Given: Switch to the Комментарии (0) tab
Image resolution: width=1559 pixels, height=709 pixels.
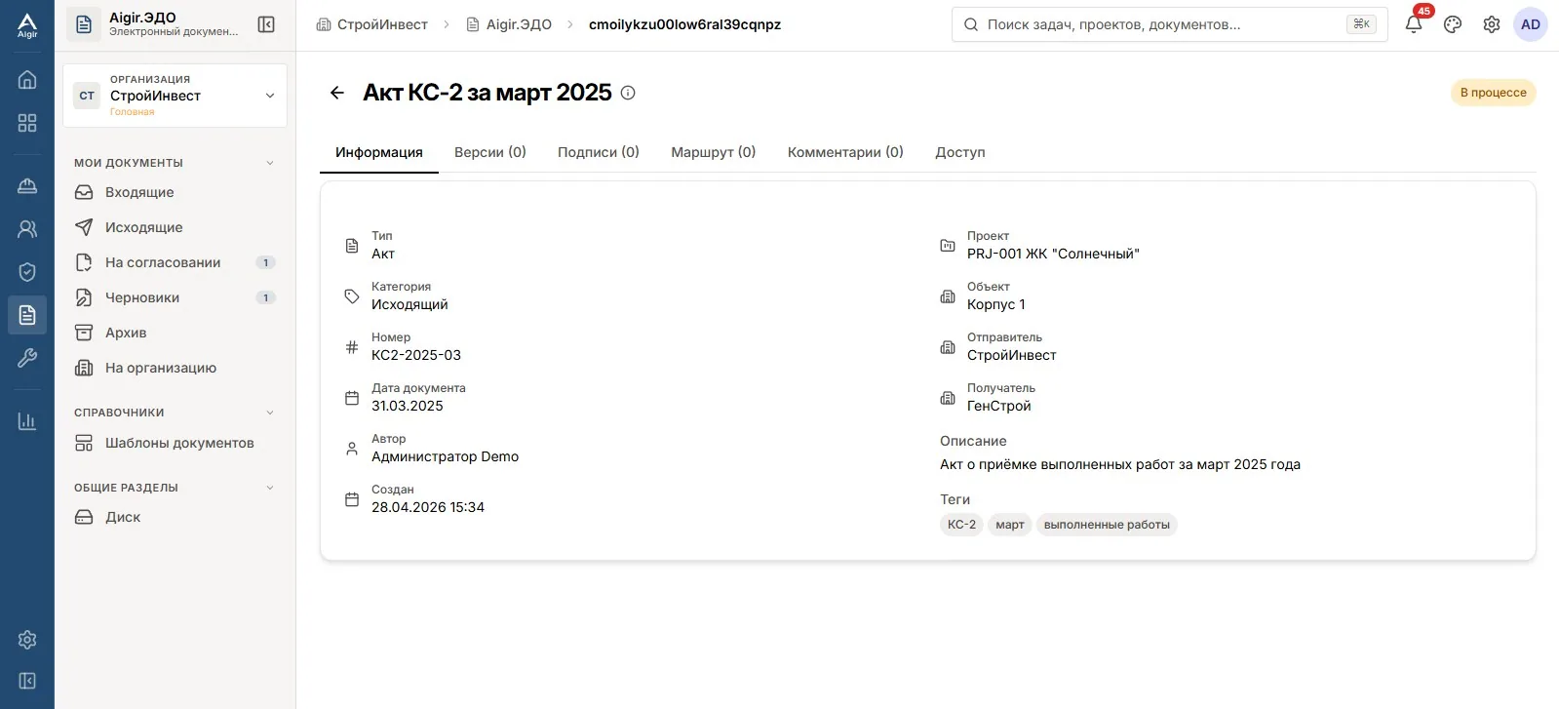Looking at the screenshot, I should pyautogui.click(x=845, y=152).
